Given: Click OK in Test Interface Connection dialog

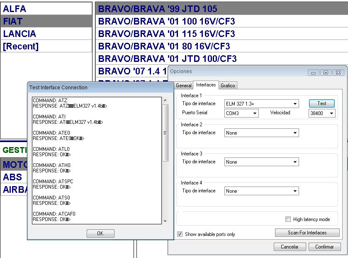Looking at the screenshot, I should 100,233.
